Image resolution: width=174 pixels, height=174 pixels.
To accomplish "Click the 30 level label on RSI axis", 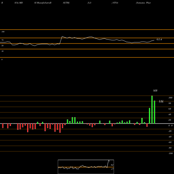I will coord(2,51).
